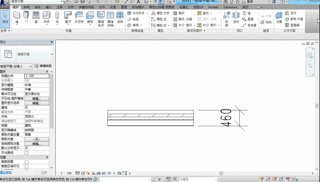Switch to the 结构 ribbon tab
The height and width of the screenshot is (182, 320).
coord(27,7)
